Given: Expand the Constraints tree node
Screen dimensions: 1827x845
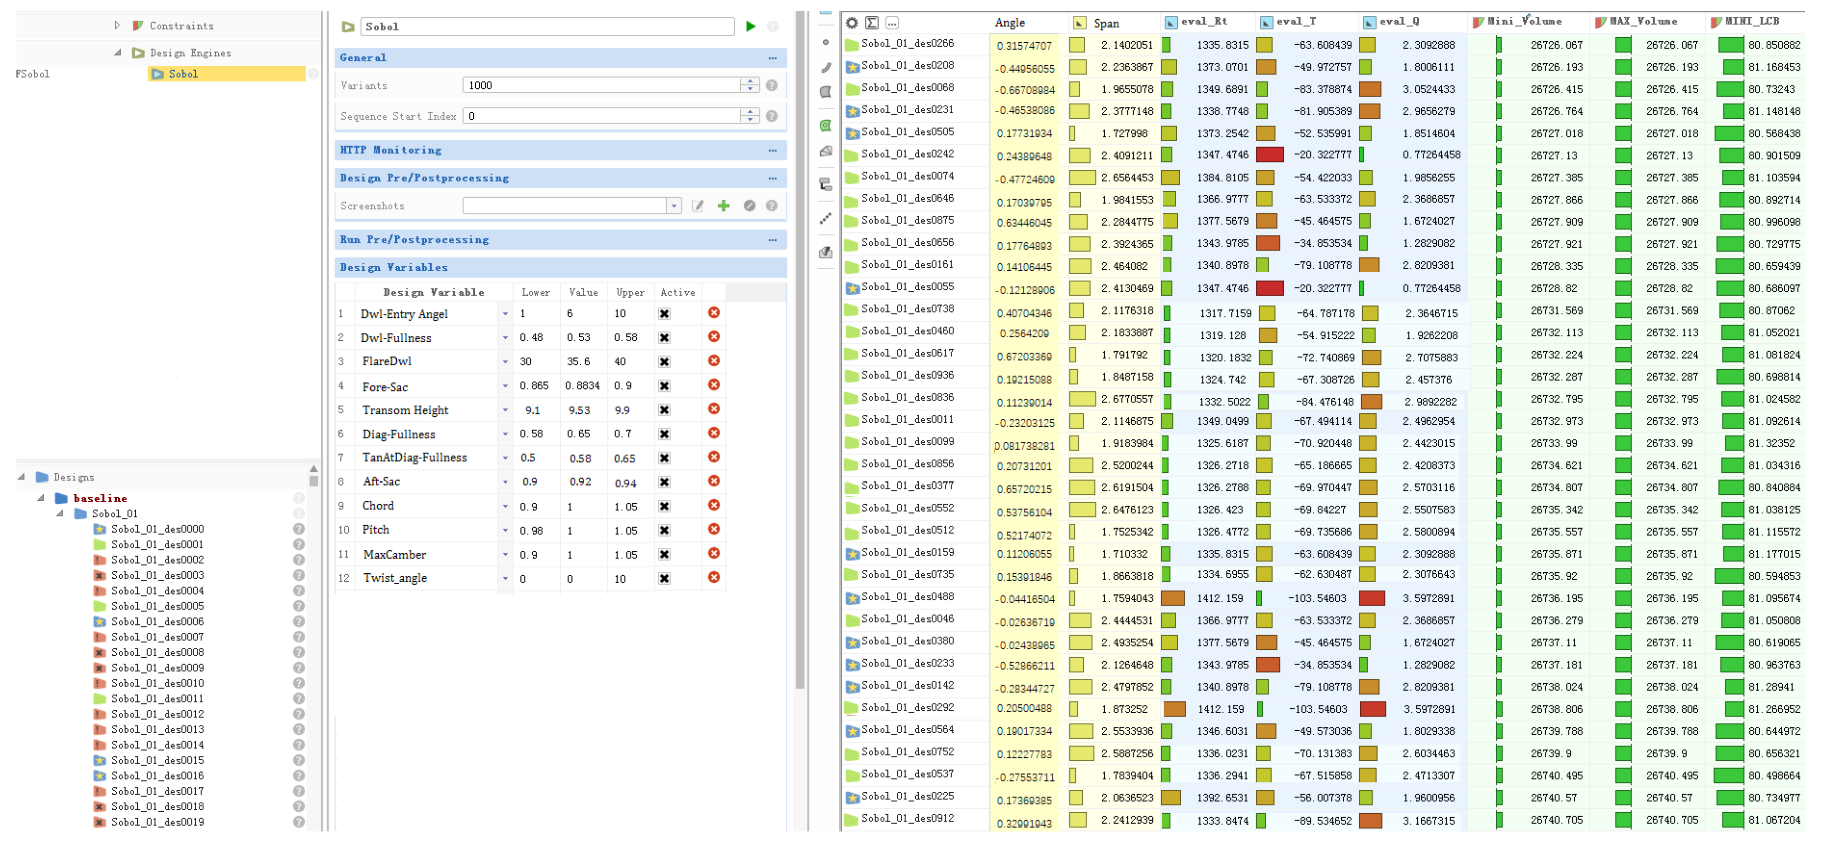Looking at the screenshot, I should [117, 25].
